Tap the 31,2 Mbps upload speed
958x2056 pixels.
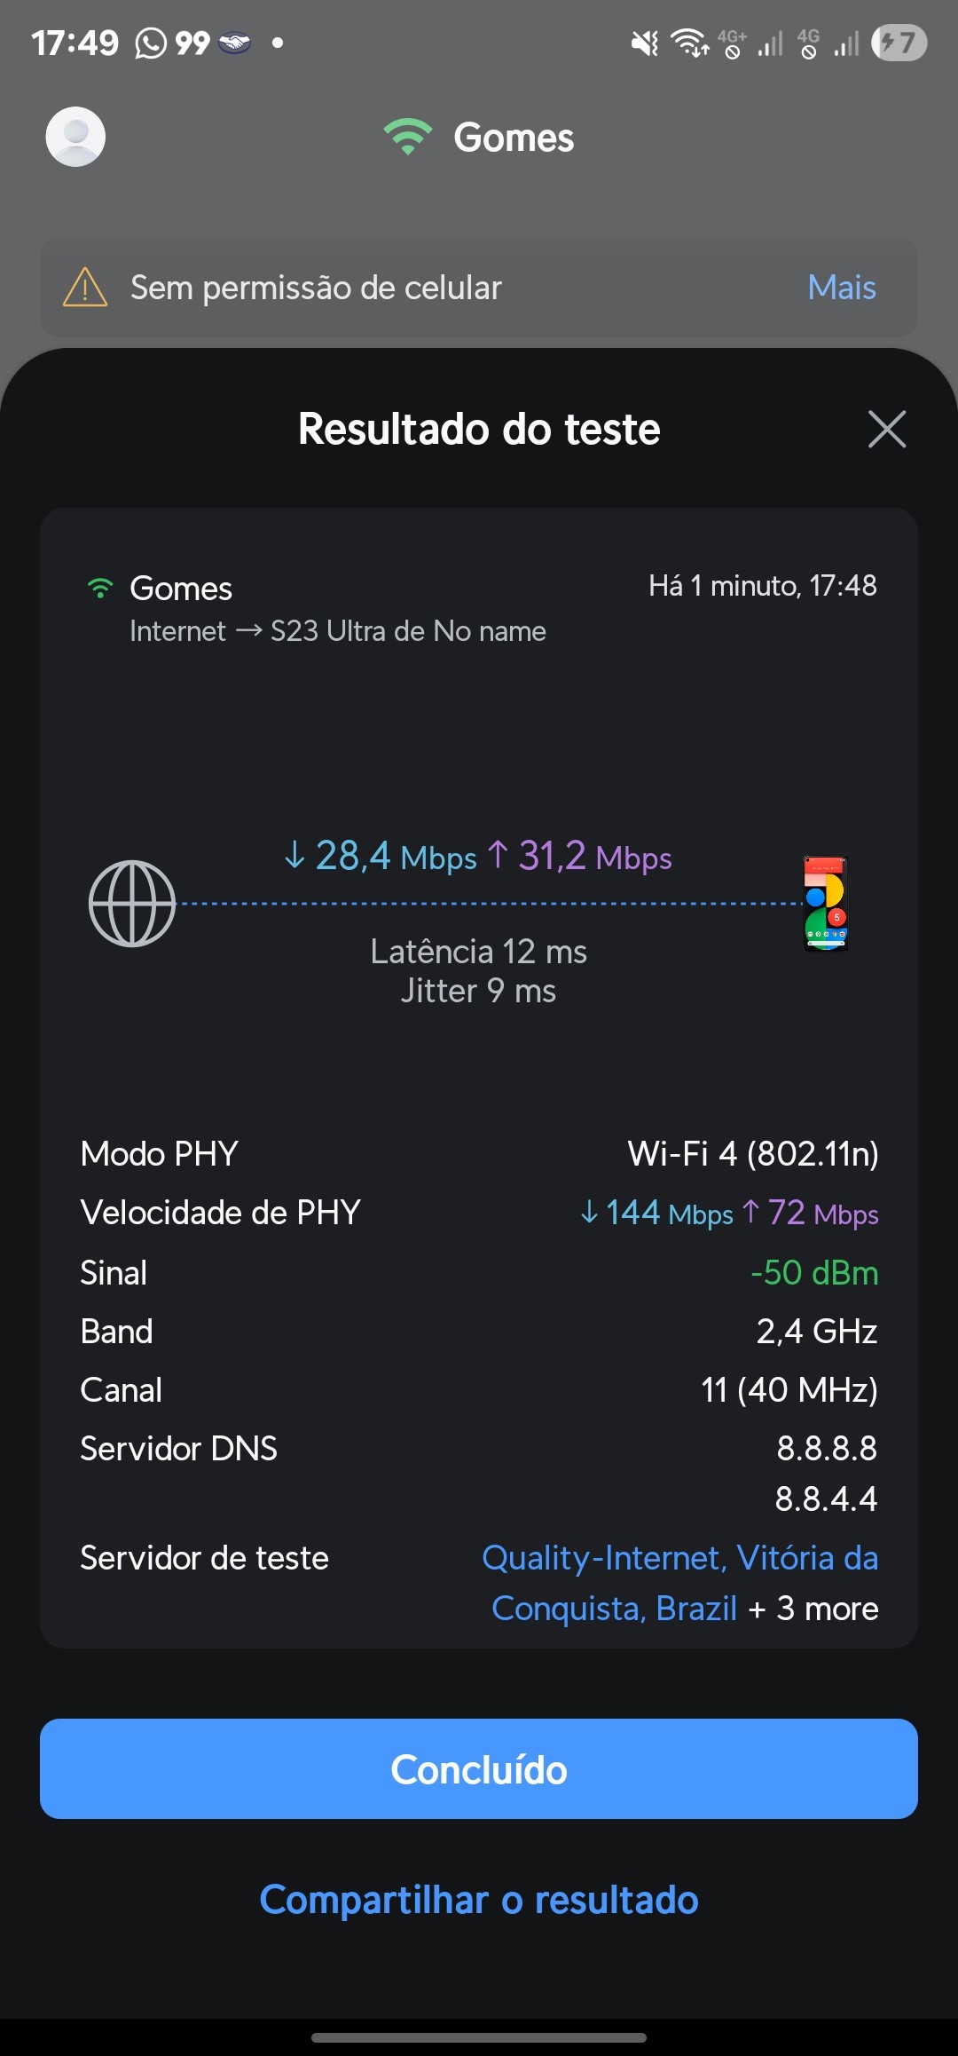(580, 857)
